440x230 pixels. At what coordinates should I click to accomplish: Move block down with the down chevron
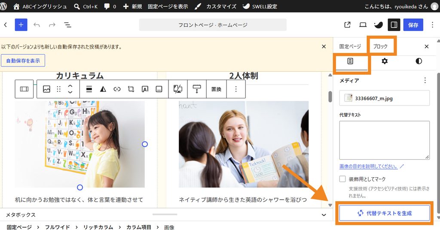(70, 92)
